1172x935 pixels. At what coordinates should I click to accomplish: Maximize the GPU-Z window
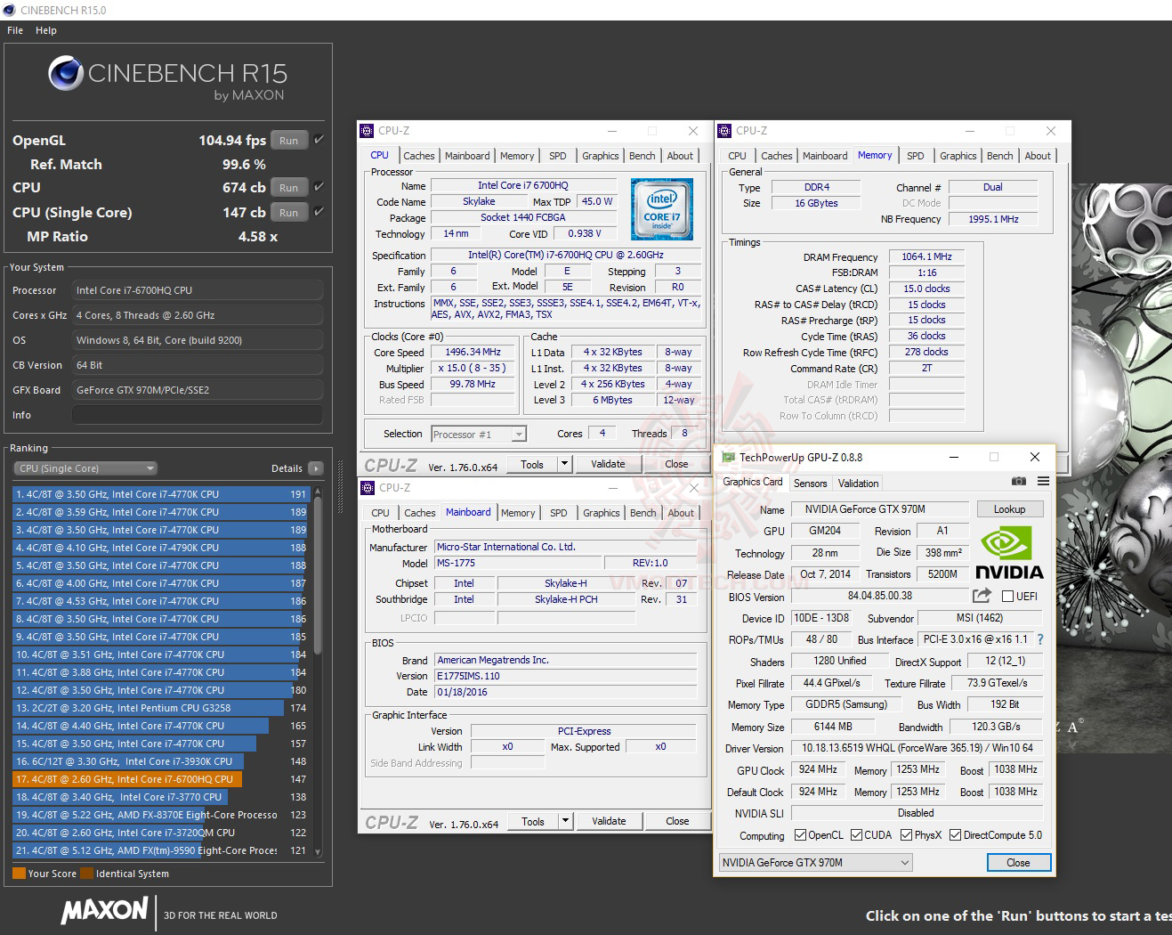point(994,457)
